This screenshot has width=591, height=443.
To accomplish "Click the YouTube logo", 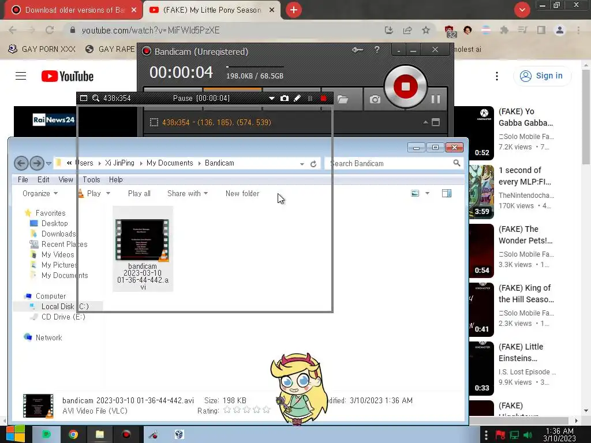I will (x=67, y=76).
